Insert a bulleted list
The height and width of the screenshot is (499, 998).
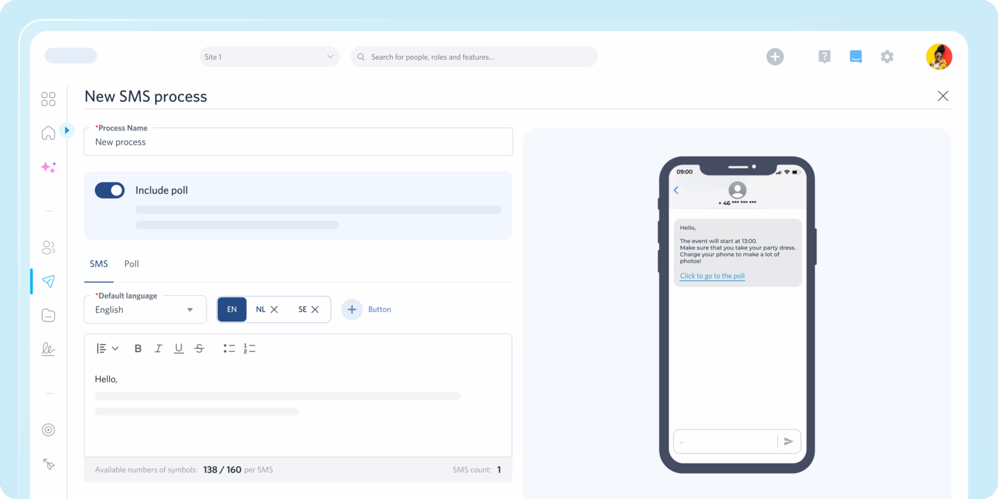point(229,349)
